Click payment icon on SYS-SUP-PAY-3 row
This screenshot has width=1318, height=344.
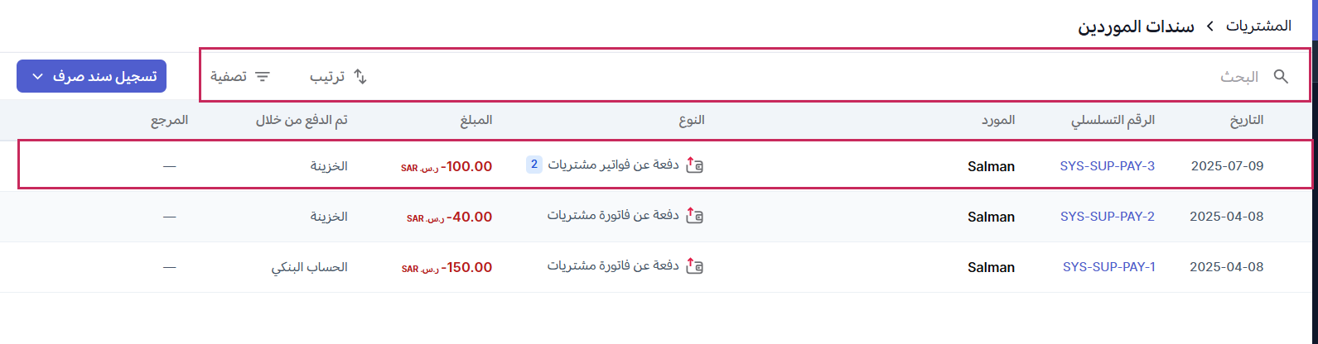695,165
